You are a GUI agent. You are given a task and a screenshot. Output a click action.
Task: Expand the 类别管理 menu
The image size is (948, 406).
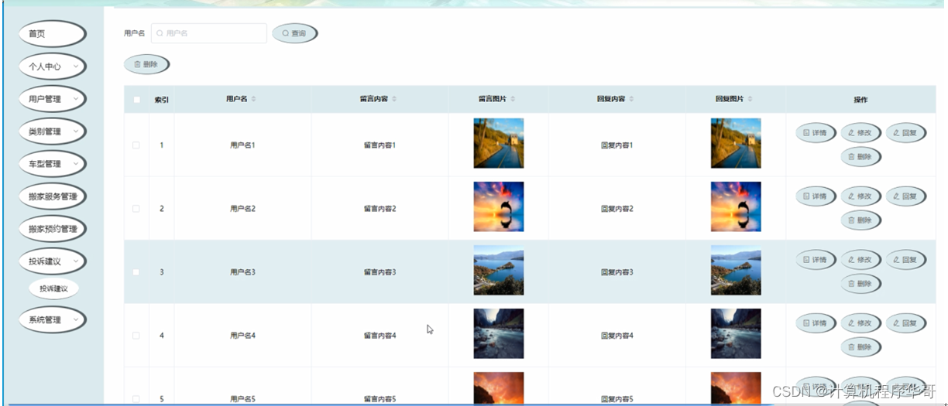coord(52,131)
